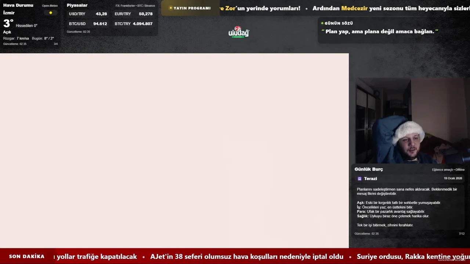The image size is (470, 264).
Task: Click the BTC/TRY 4.094.807 rate cell
Action: click(x=134, y=24)
